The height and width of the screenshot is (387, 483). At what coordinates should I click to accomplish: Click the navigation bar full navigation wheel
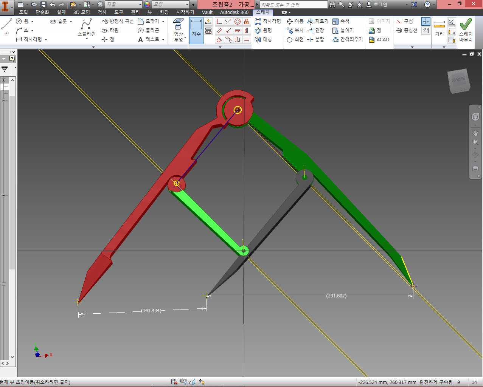pyautogui.click(x=475, y=117)
